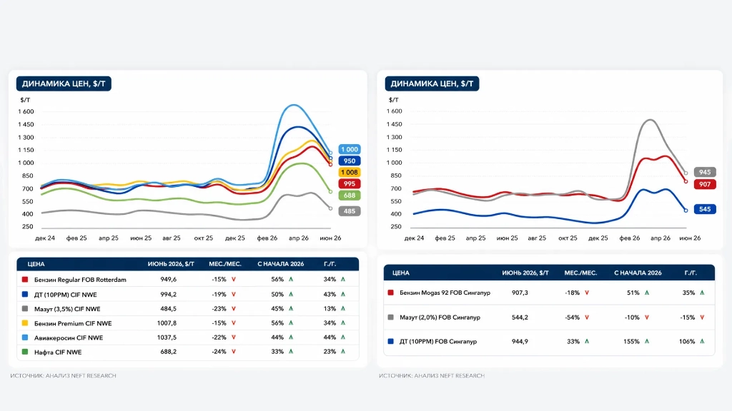Click the green up arrow beside 50% in the ДТ (10PPM) CIF NWE row
The image size is (732, 411).
tap(291, 295)
